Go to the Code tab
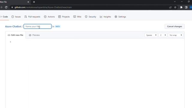Screen dimensions: 192x108 pos(4,17)
